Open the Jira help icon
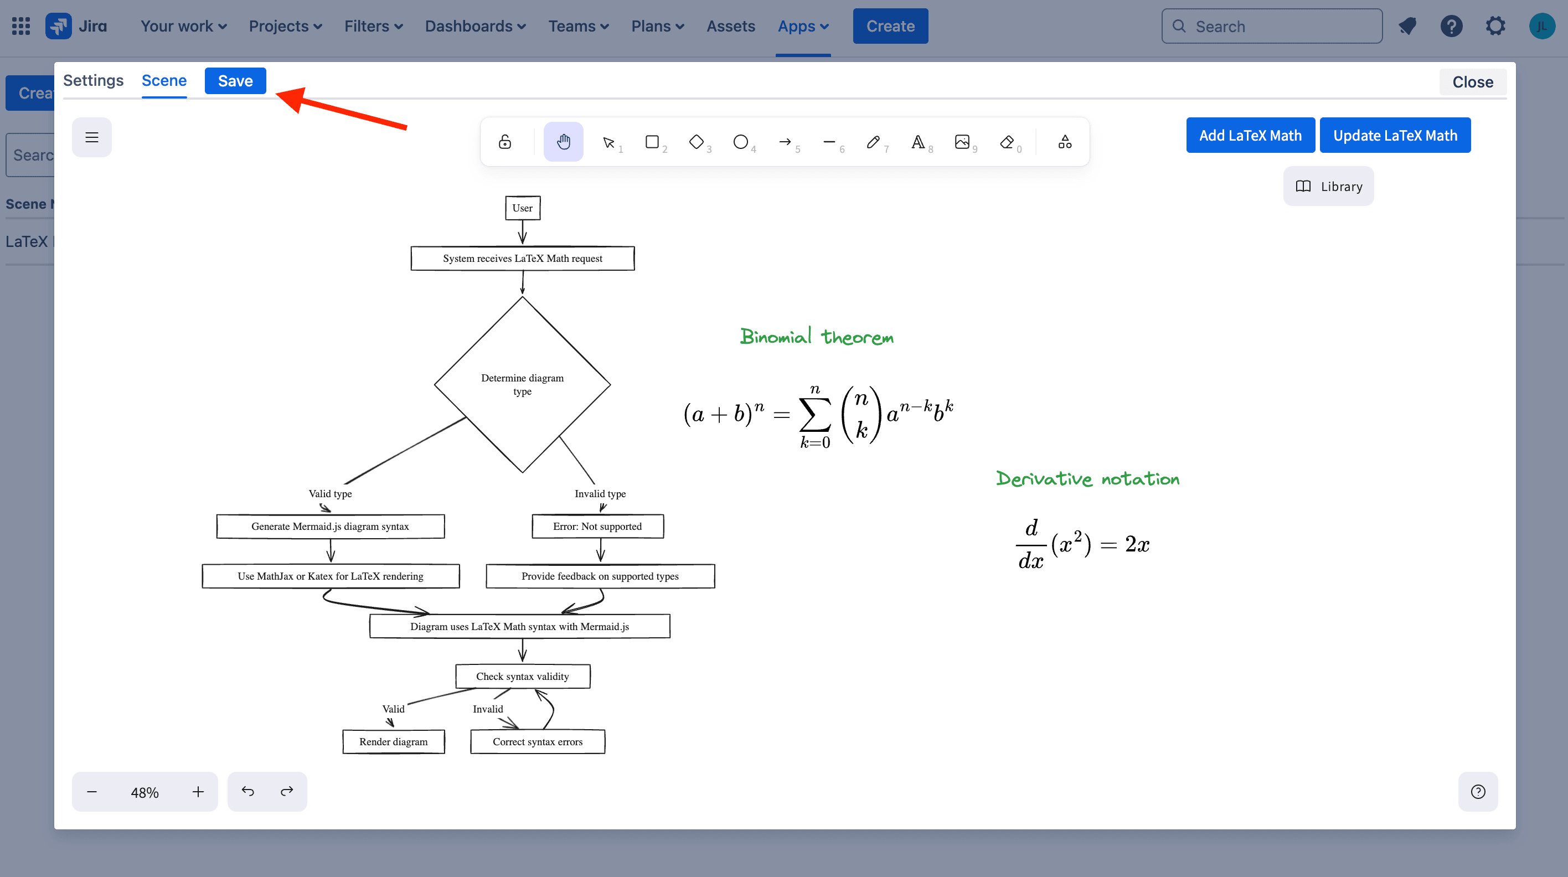 [x=1451, y=26]
